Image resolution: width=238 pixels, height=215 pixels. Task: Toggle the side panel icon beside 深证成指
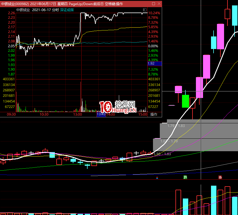coord(145,10)
